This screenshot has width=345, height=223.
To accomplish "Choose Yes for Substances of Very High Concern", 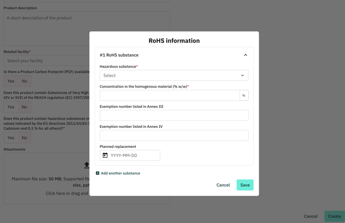I will pyautogui.click(x=11, y=107).
